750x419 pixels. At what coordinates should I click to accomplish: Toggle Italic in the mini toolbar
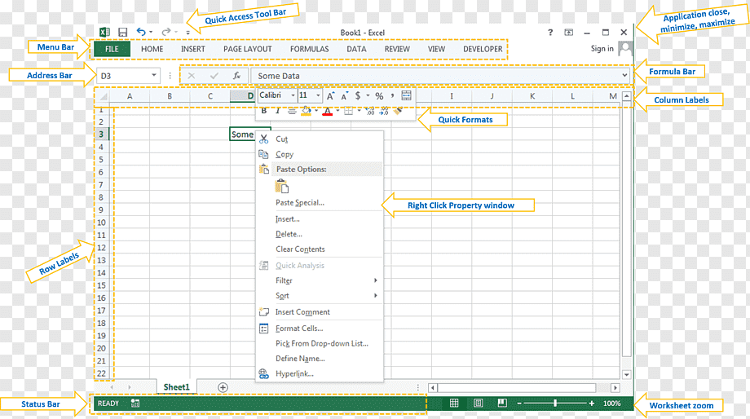click(277, 111)
